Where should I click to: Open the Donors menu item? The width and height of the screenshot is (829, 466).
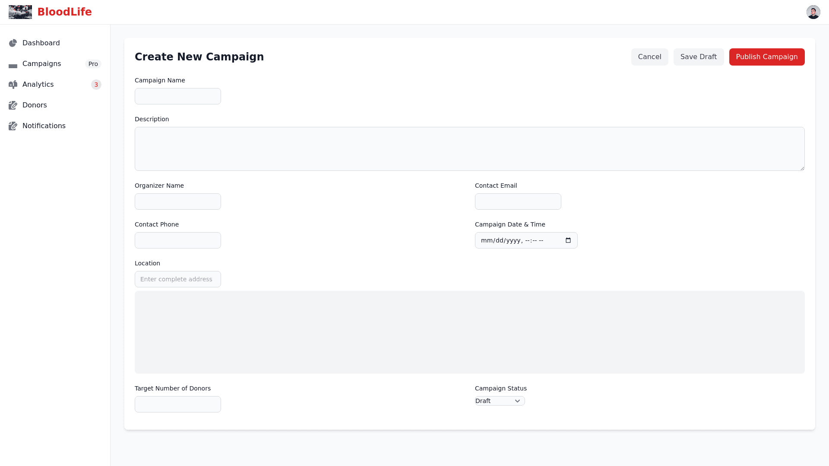coord(35,105)
